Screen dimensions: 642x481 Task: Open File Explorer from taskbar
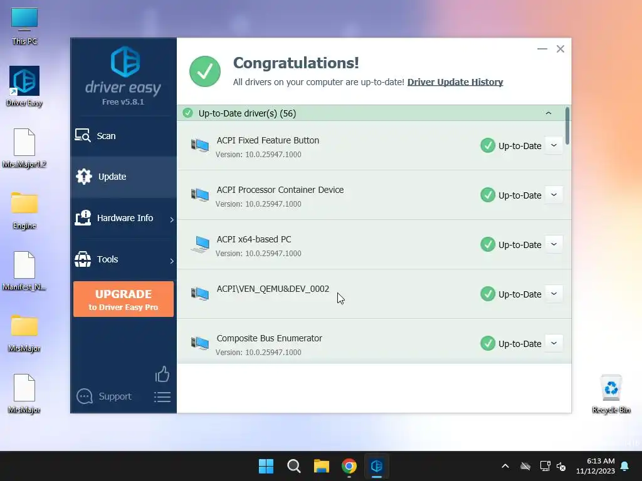click(322, 466)
